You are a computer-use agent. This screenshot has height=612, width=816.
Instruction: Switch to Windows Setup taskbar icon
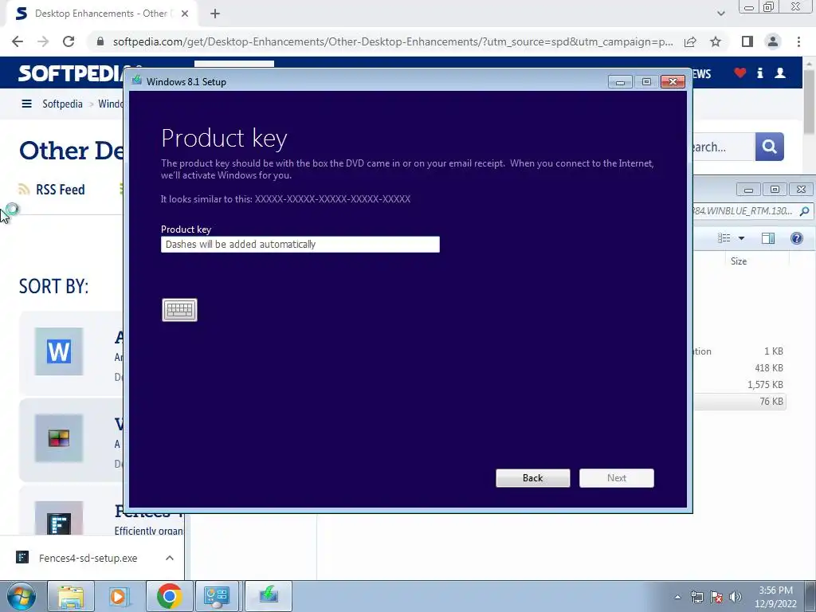pos(269,596)
